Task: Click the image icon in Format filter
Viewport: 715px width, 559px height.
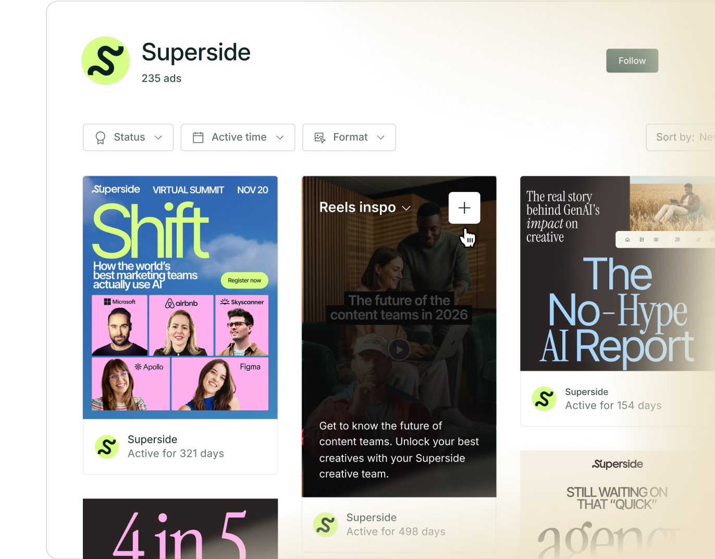Action: click(320, 138)
